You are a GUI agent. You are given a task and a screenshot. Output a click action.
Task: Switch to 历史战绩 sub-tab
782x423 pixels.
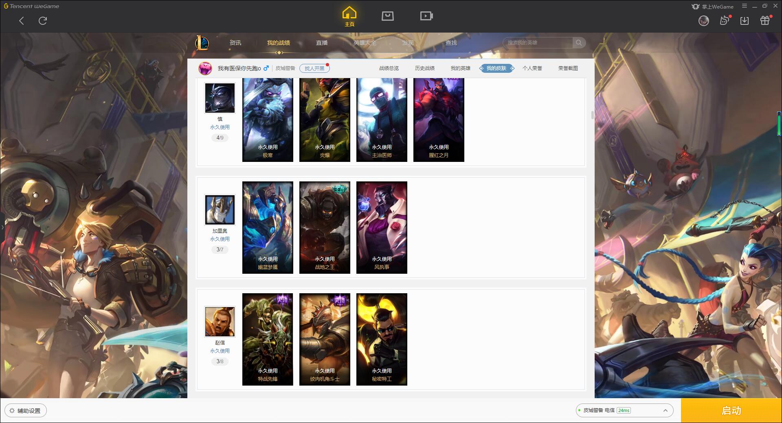pyautogui.click(x=425, y=68)
